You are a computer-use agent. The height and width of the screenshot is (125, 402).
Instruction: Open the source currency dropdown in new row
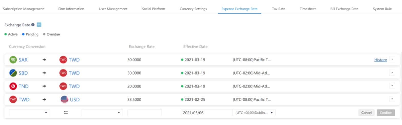tap(29, 113)
